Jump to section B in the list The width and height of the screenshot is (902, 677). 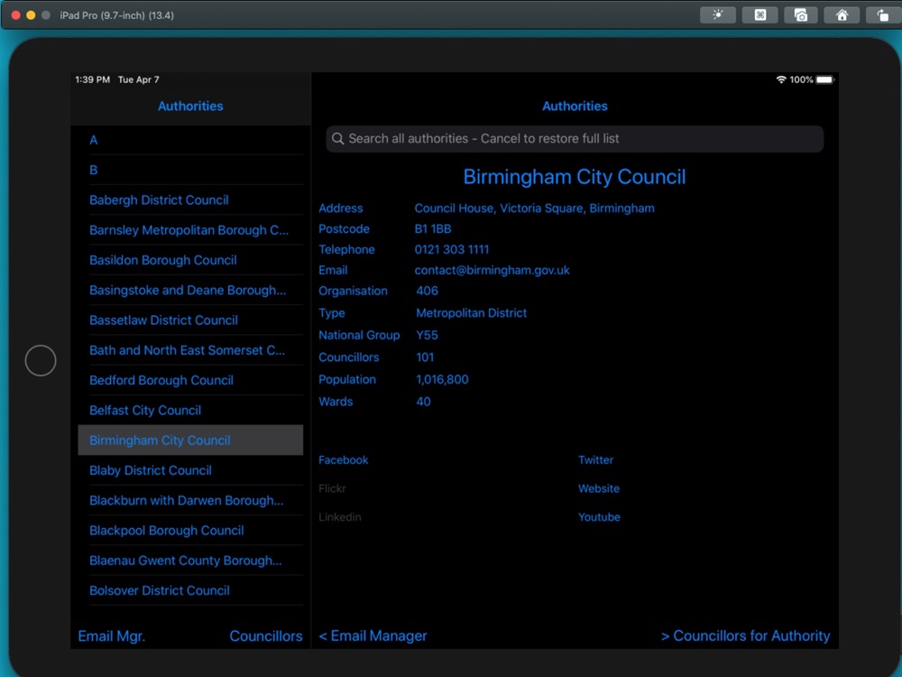click(190, 170)
